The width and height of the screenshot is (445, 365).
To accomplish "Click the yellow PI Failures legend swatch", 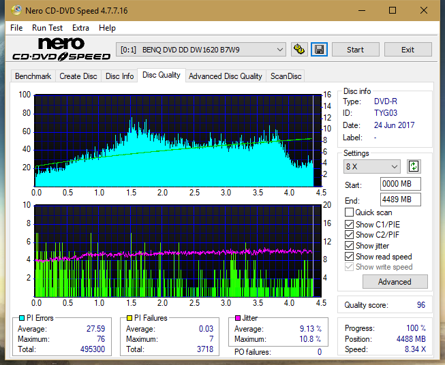I will [x=129, y=318].
